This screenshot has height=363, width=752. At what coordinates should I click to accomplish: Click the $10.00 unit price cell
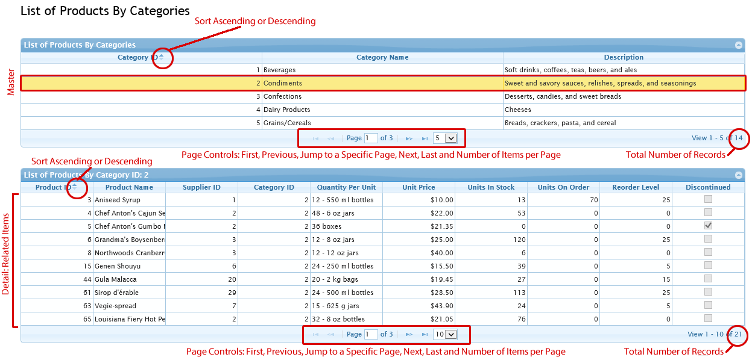coord(419,200)
